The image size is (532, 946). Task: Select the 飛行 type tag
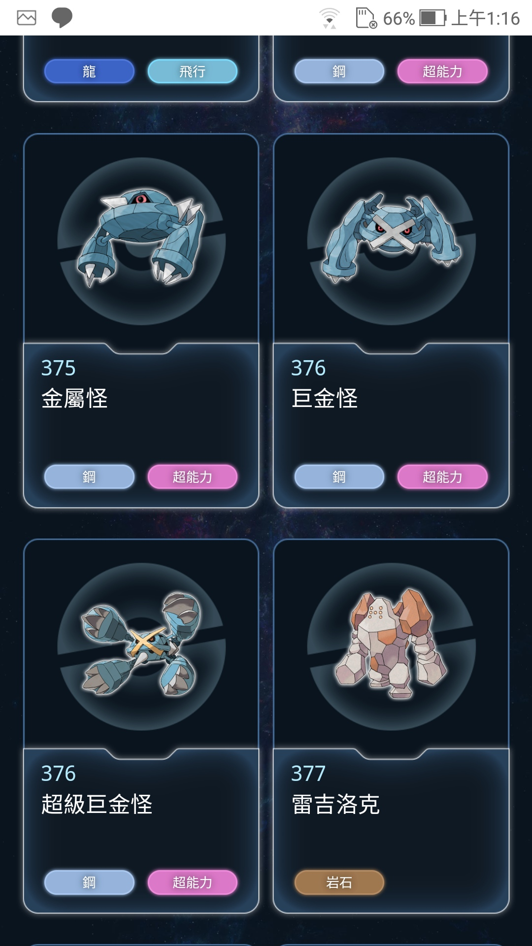click(193, 71)
